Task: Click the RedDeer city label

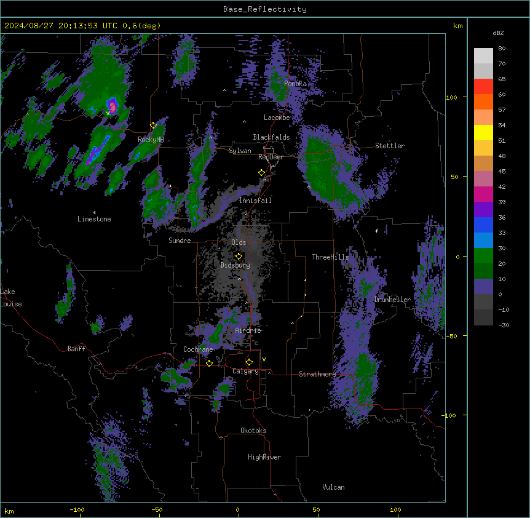Action: pyautogui.click(x=271, y=157)
